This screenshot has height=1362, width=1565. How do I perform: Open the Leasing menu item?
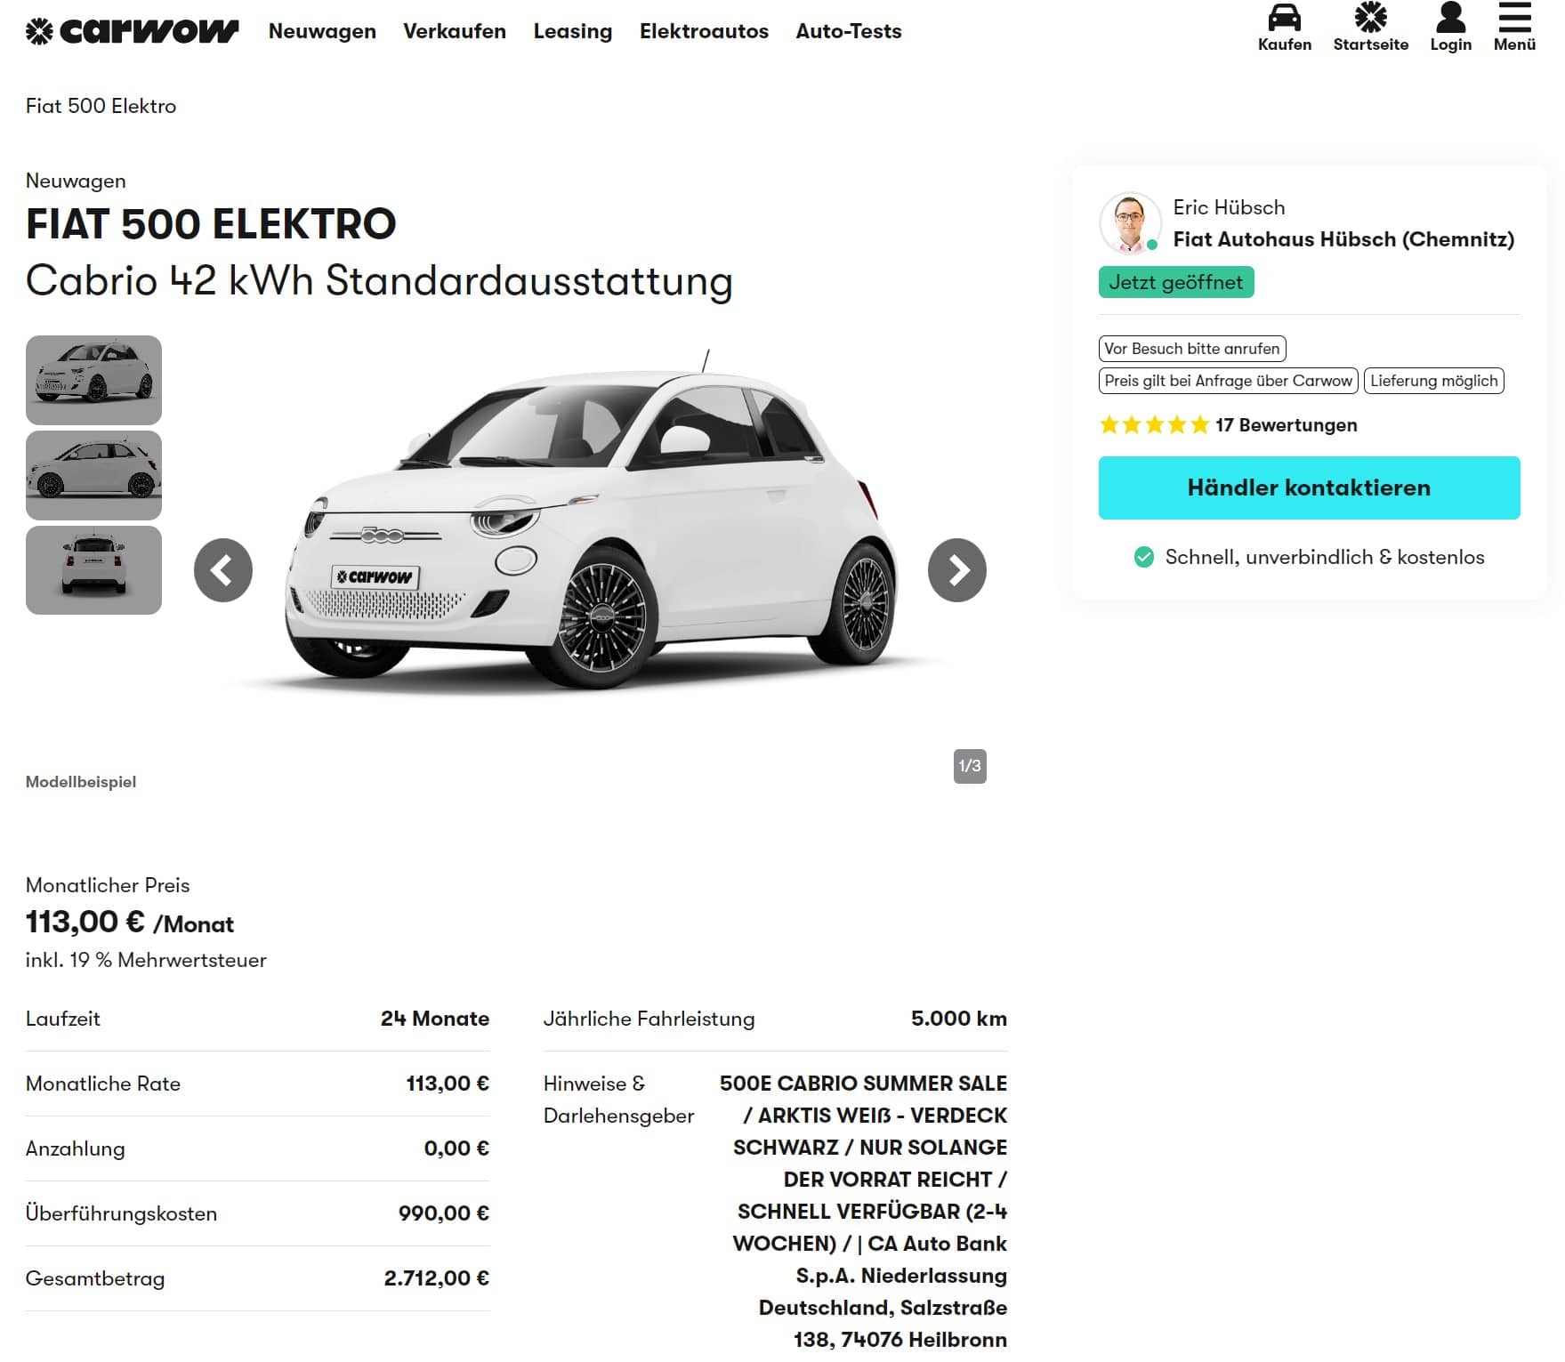coord(573,31)
